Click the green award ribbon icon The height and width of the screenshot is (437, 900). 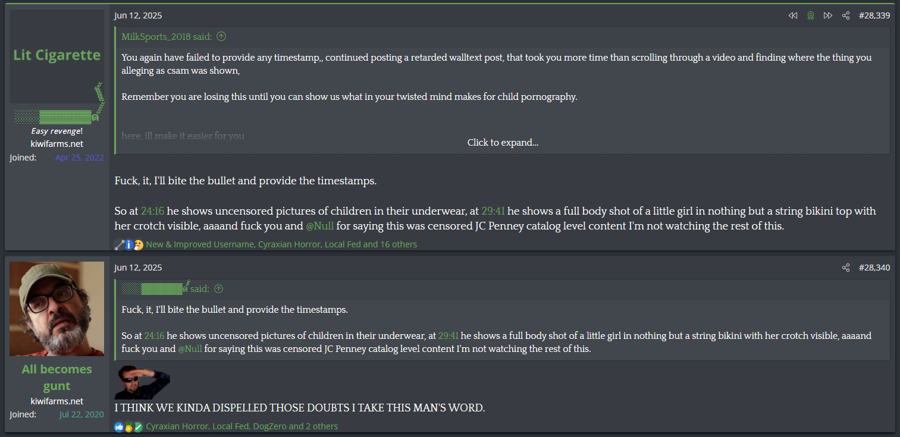[810, 15]
